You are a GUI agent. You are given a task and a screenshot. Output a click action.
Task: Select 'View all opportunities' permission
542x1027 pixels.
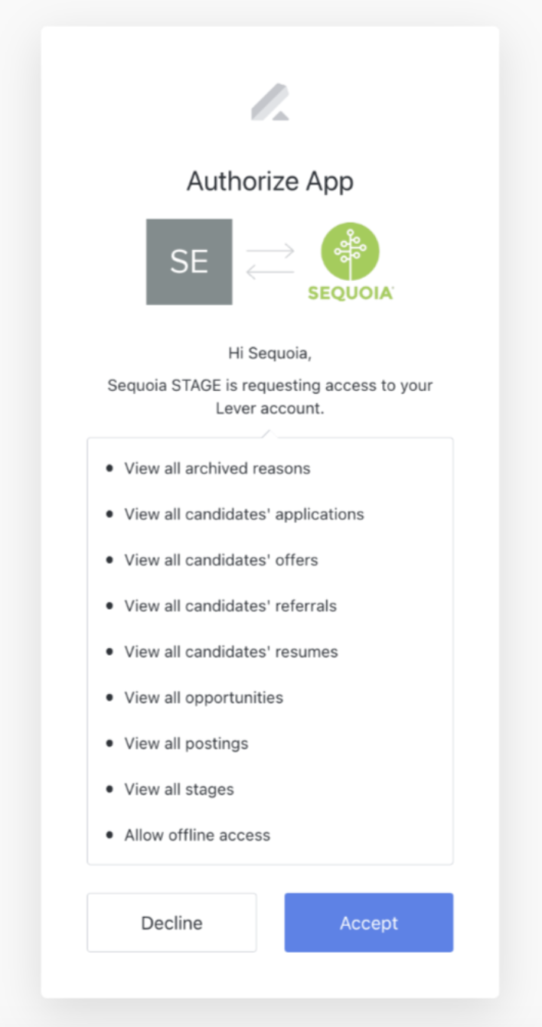pos(204,697)
